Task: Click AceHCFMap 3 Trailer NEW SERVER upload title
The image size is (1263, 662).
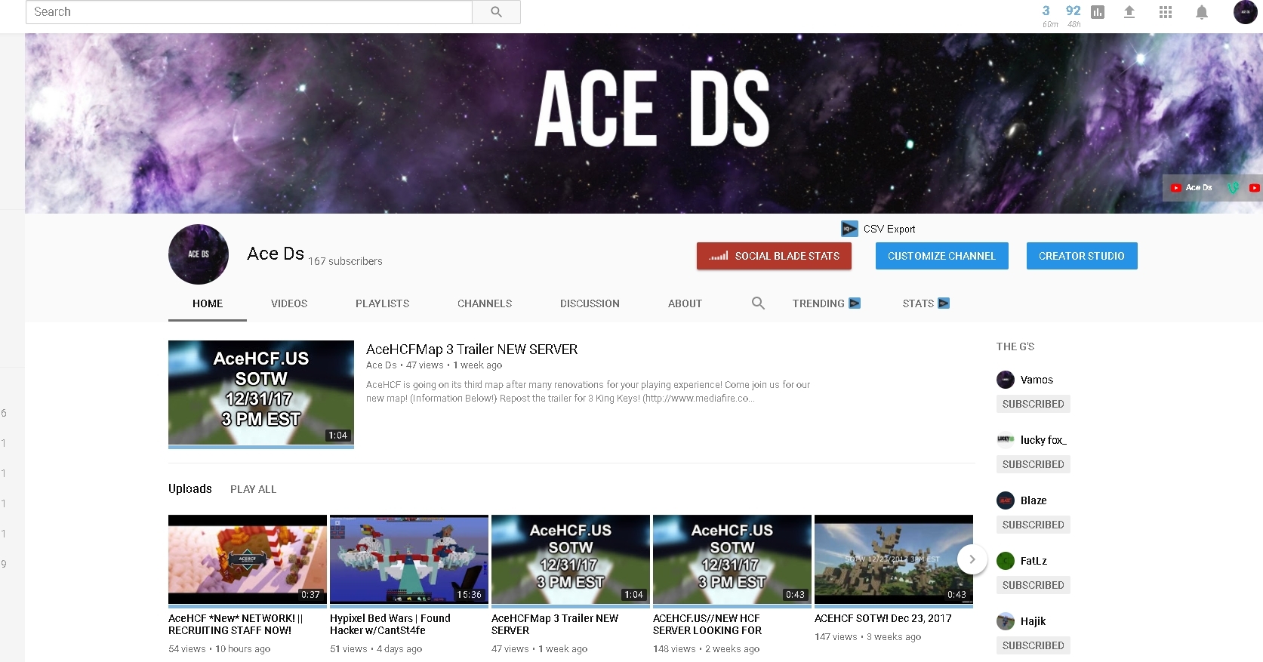Action: click(555, 624)
